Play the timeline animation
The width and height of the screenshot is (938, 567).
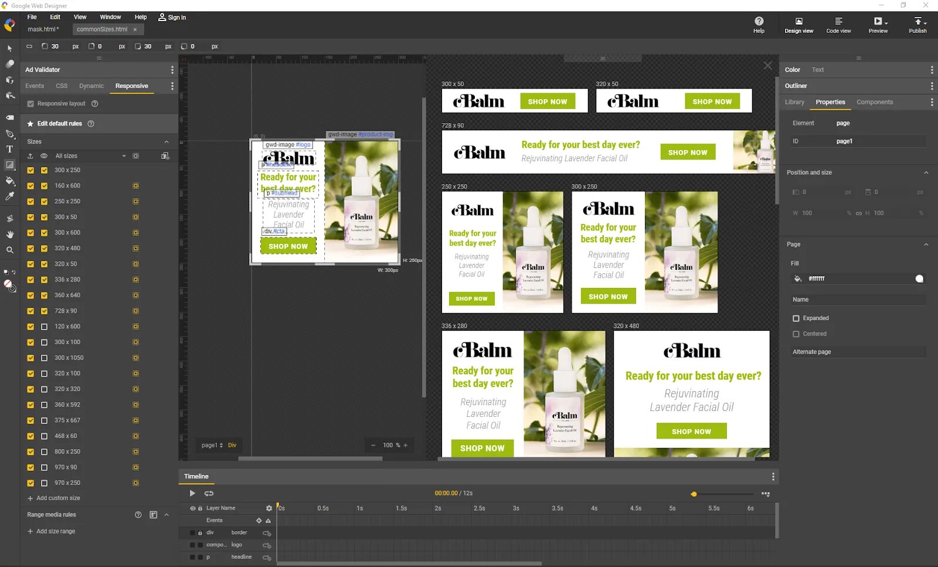tap(192, 494)
